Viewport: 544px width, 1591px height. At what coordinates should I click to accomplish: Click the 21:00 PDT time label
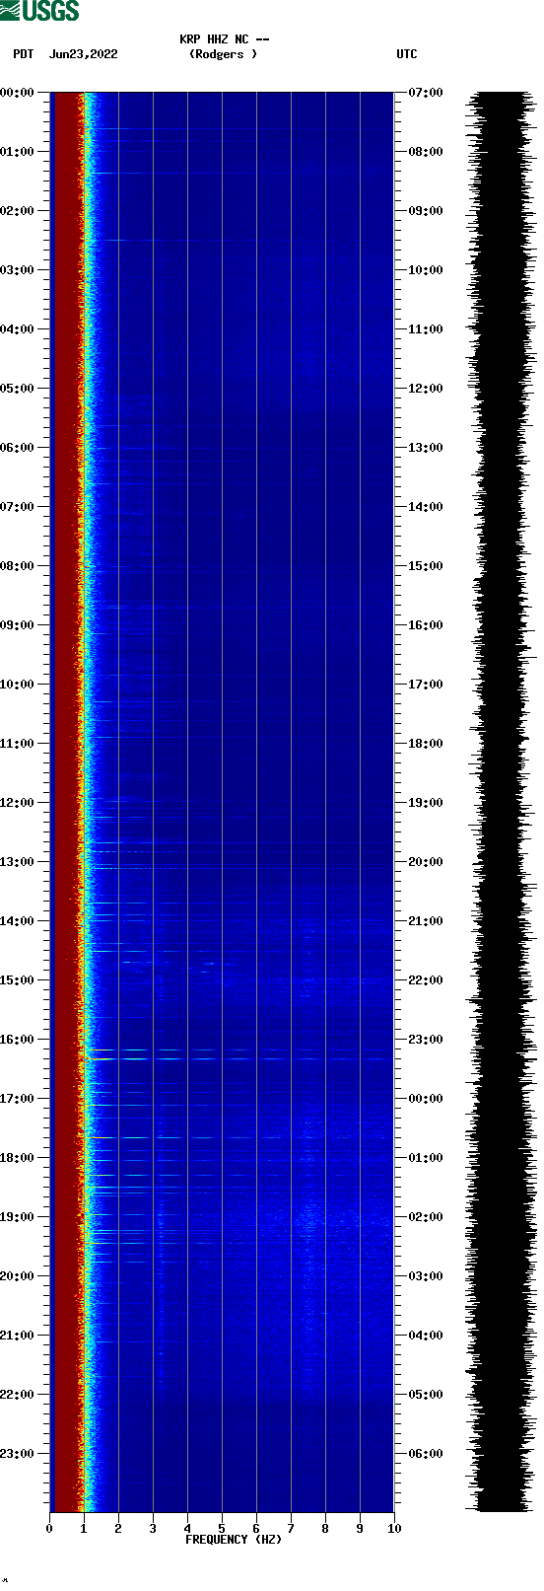click(18, 1336)
